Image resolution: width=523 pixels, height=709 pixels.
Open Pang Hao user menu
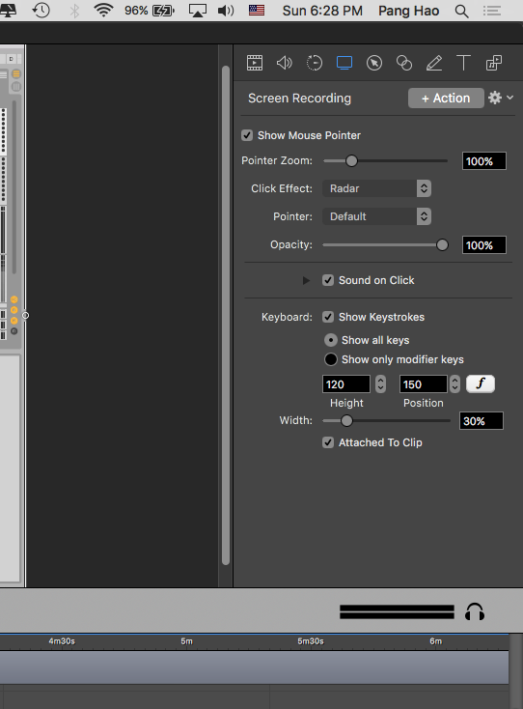[x=408, y=11]
